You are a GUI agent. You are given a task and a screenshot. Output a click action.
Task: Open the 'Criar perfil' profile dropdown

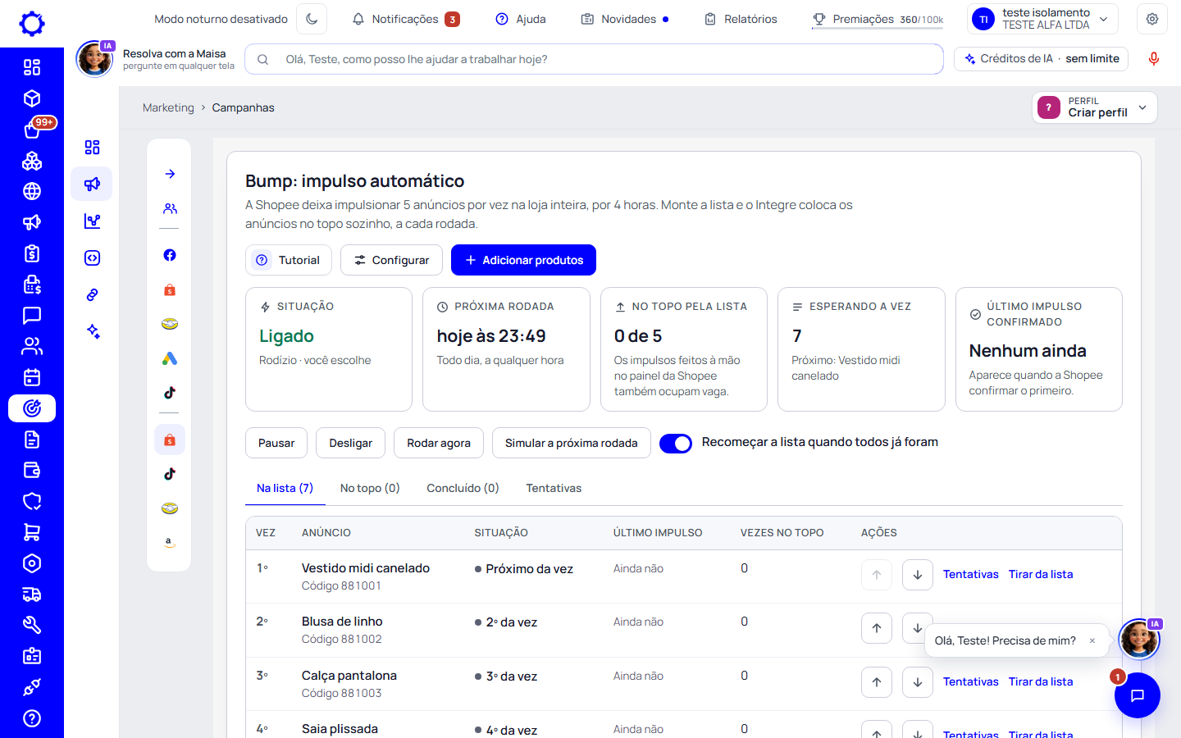(1095, 107)
